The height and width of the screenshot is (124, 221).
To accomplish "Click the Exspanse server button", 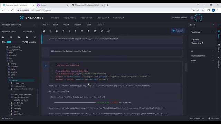I will 178,31.
